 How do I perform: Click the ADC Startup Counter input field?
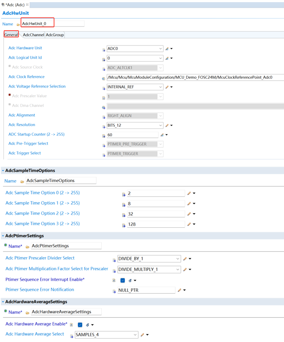click(x=132, y=135)
